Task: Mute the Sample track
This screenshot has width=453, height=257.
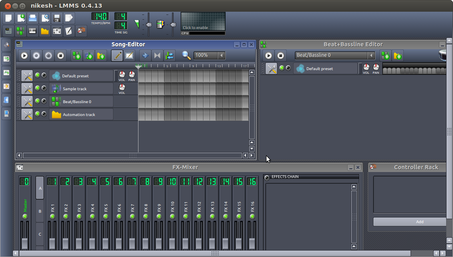Action: tap(37, 88)
